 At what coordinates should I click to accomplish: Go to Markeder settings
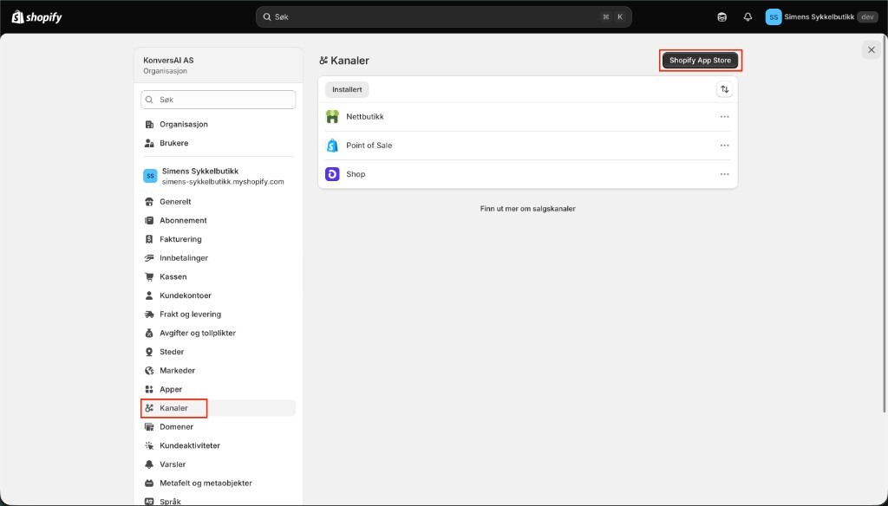pyautogui.click(x=218, y=370)
